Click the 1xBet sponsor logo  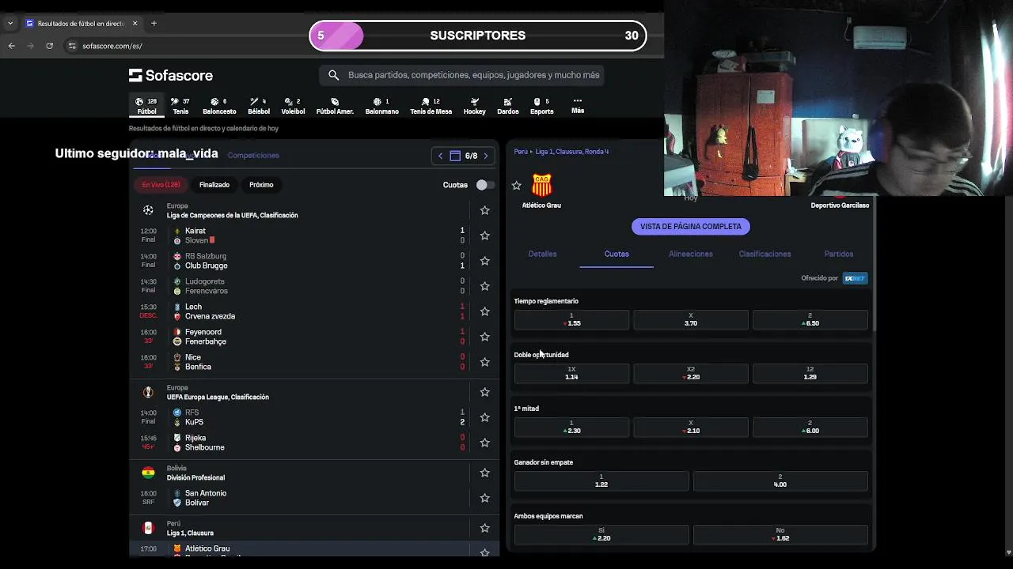click(x=855, y=278)
